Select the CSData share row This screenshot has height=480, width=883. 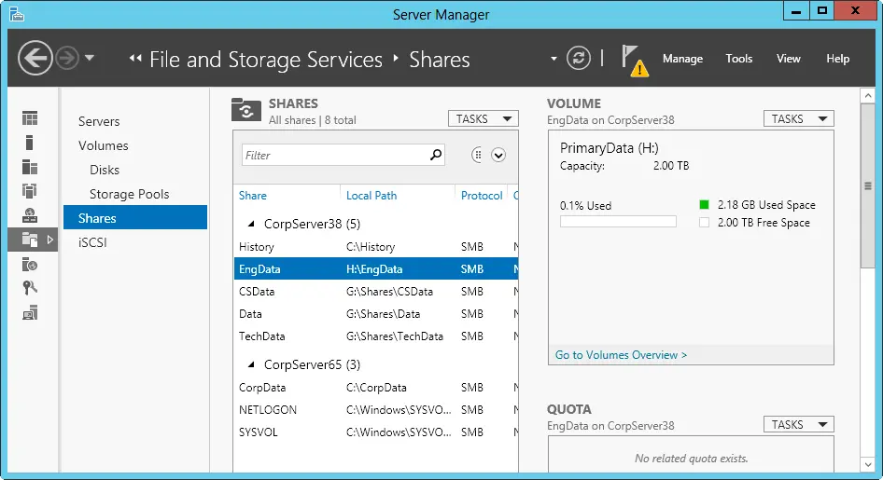[x=376, y=291]
